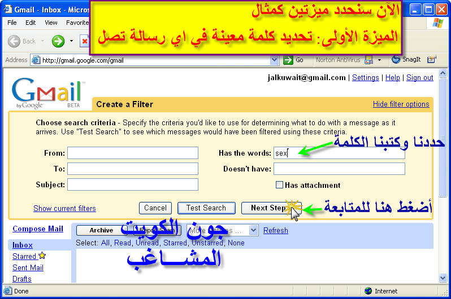Open the Settings link

pyautogui.click(x=365, y=77)
